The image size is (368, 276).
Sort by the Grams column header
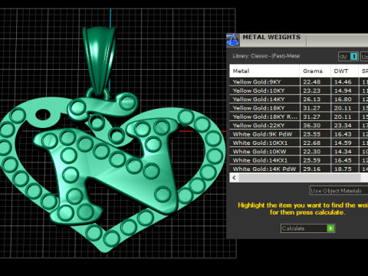click(315, 71)
